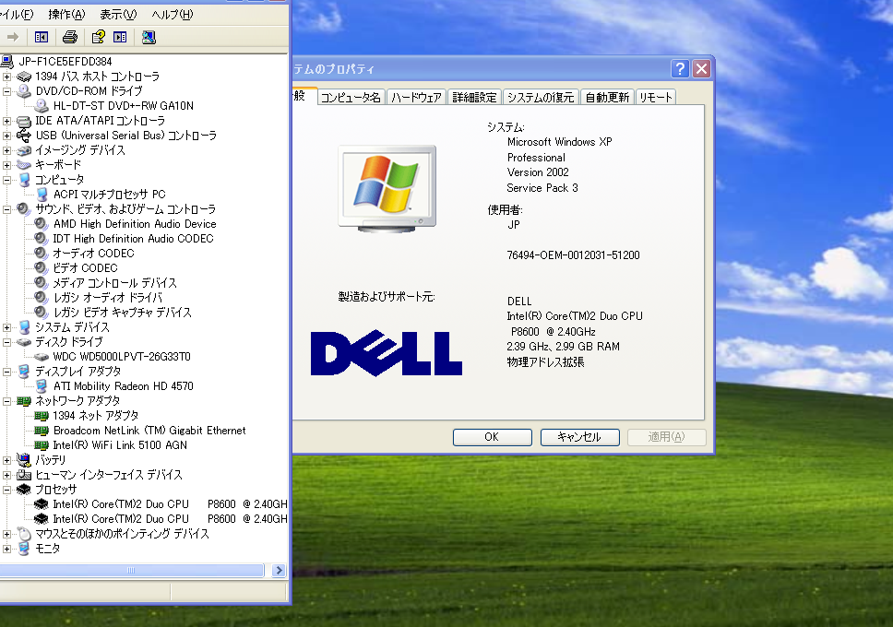This screenshot has width=893, height=627.
Task: Switch to the 詳細設定 tab
Action: [474, 98]
